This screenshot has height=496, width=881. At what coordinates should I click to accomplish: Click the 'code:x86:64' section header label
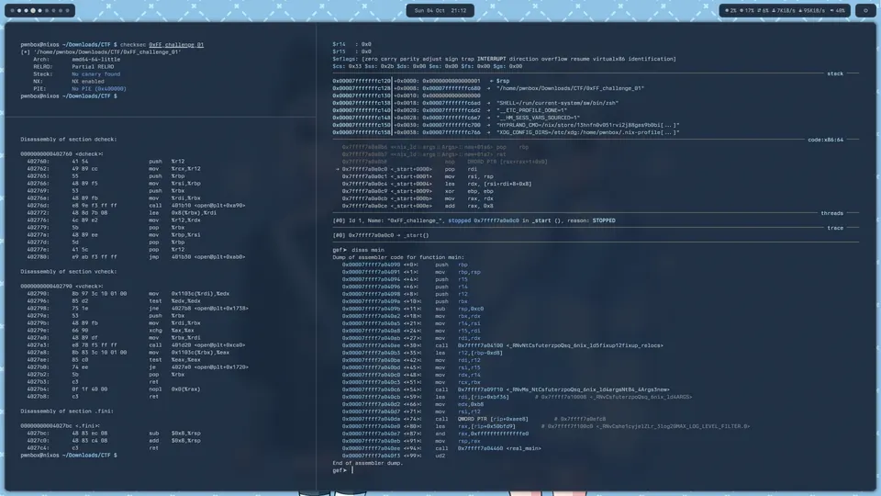(x=825, y=140)
